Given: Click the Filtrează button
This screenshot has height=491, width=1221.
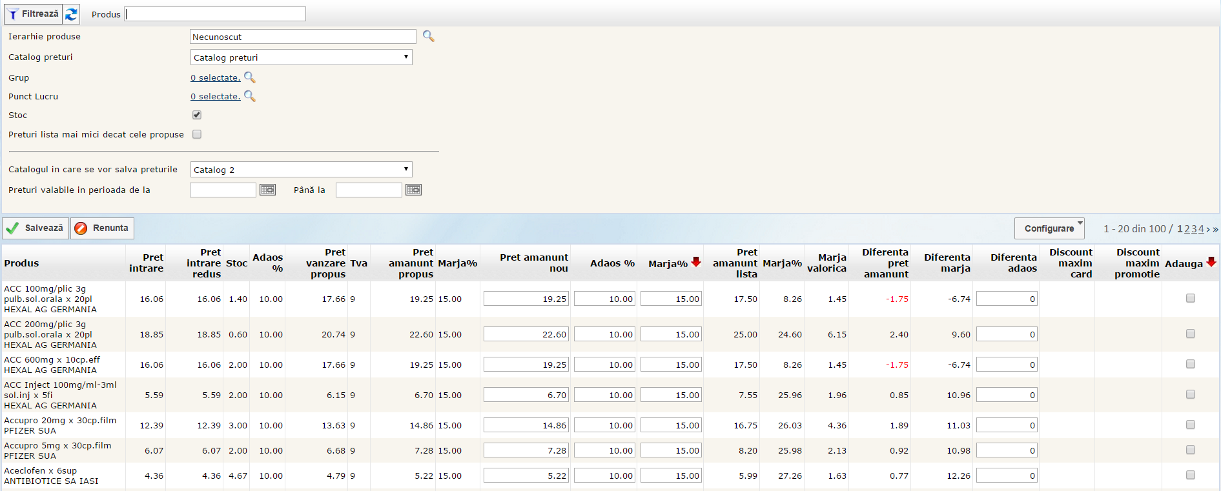Looking at the screenshot, I should pos(33,14).
